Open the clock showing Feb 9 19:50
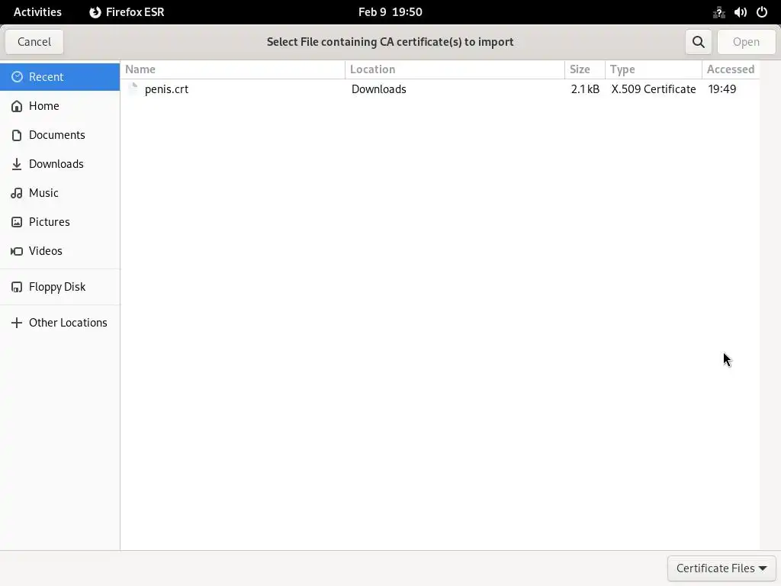The height and width of the screenshot is (586, 781). pos(390,12)
